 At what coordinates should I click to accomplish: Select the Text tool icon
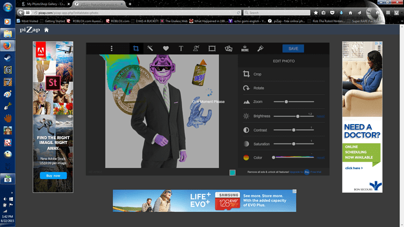coord(181,49)
